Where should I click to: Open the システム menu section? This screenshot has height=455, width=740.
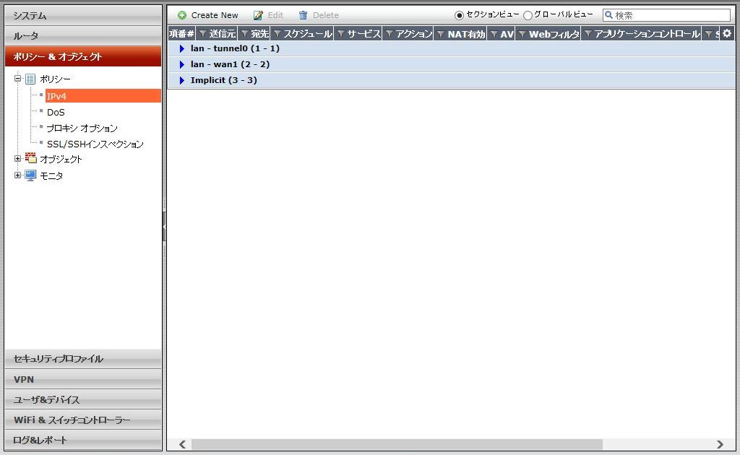coord(83,16)
